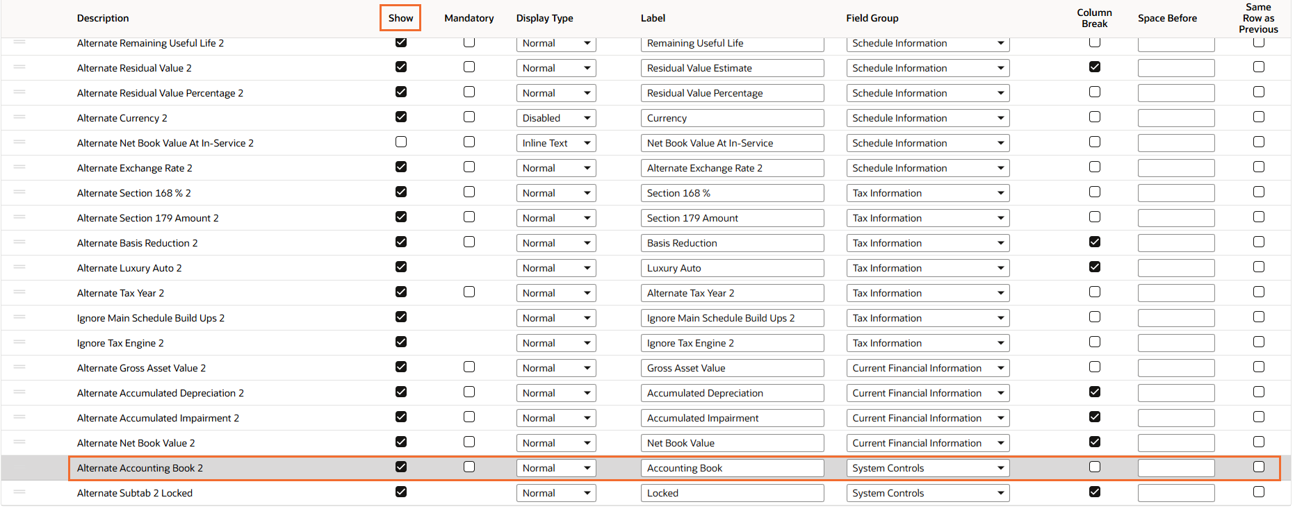This screenshot has height=509, width=1295.
Task: Click the Description column header
Action: coord(103,18)
